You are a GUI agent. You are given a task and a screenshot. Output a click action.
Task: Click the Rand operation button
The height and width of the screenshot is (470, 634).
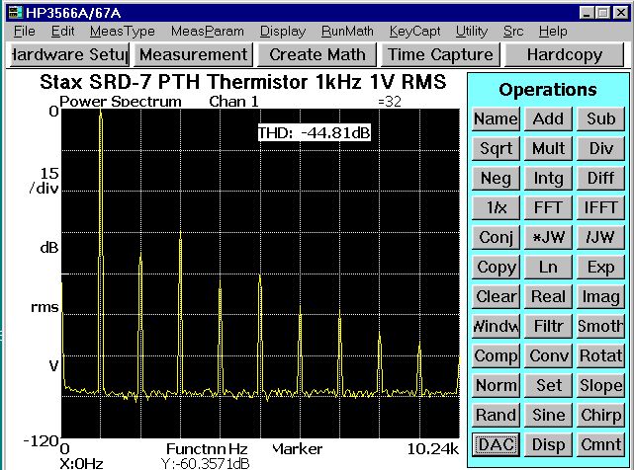496,415
